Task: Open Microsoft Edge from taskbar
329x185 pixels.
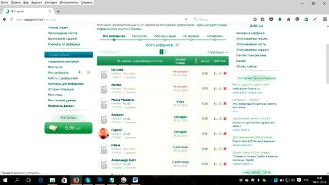Action: coord(41,180)
